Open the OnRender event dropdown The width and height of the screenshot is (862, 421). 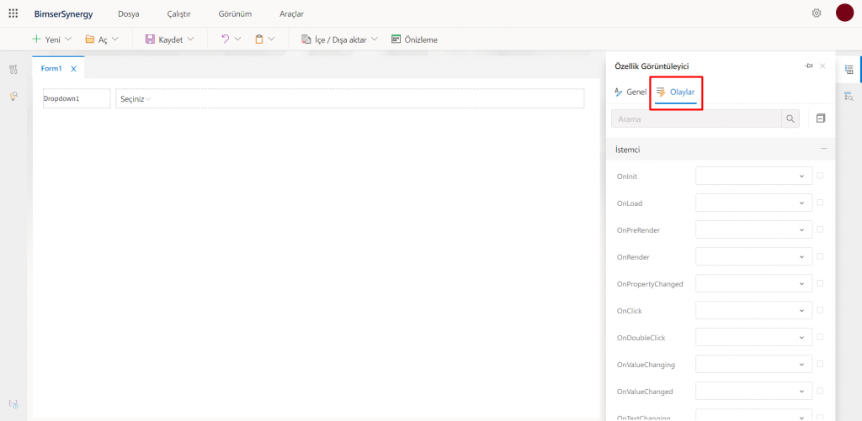pos(753,256)
